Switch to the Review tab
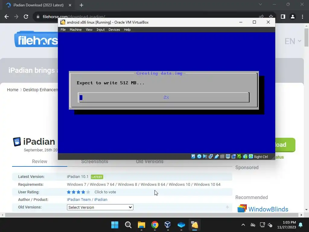 40,161
